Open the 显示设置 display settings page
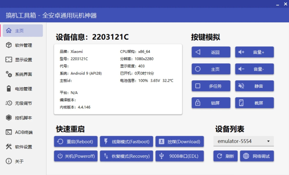This screenshot has height=175, width=289. coord(18,59)
